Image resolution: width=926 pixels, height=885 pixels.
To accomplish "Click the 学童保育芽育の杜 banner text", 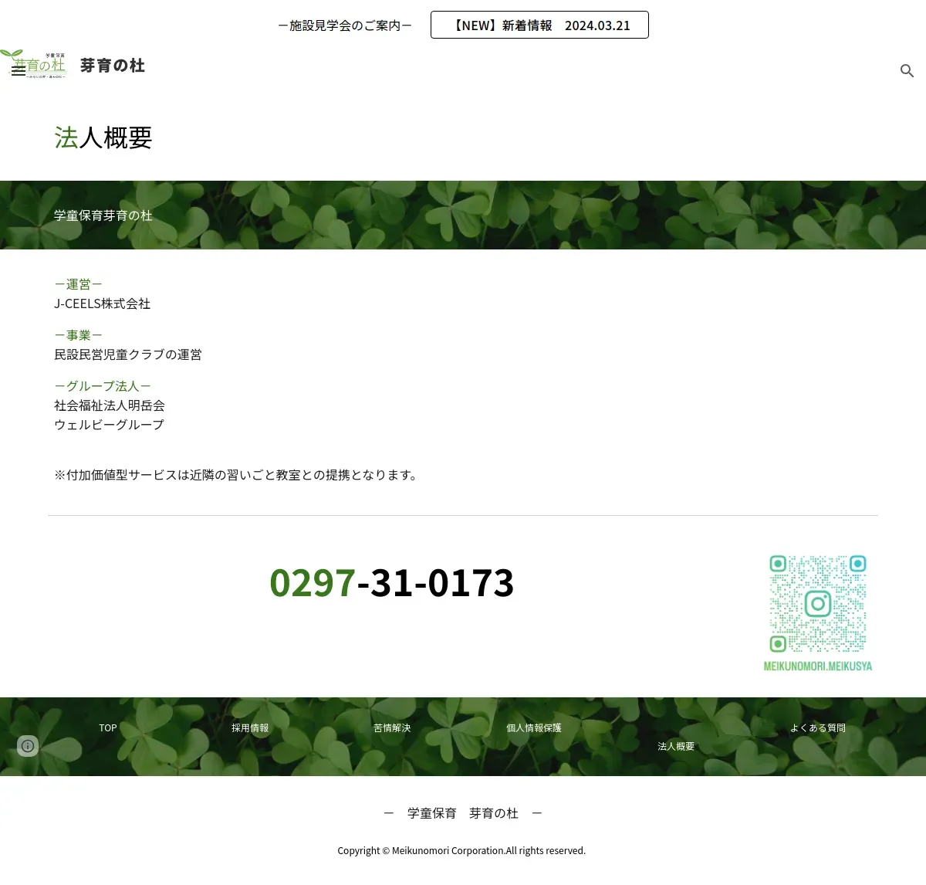I will click(x=103, y=215).
